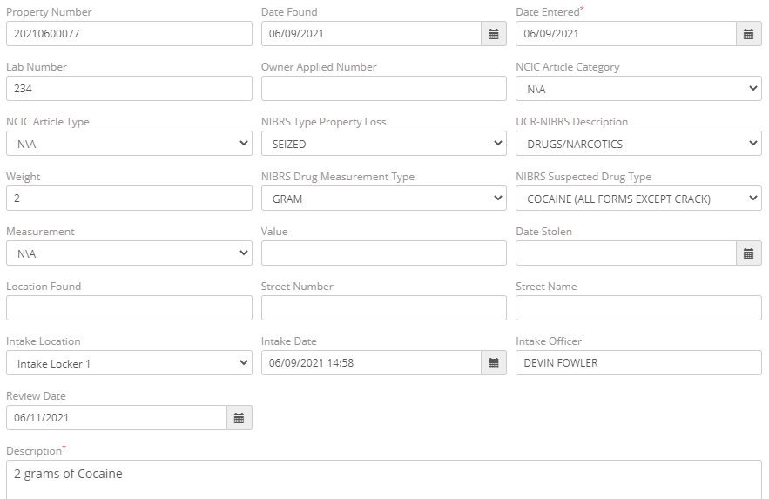769x499 pixels.
Task: Click the Weight input field
Action: coord(129,199)
